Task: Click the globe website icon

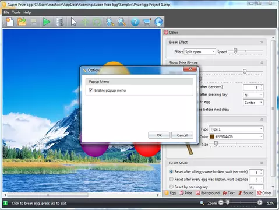Action: (x=158, y=22)
